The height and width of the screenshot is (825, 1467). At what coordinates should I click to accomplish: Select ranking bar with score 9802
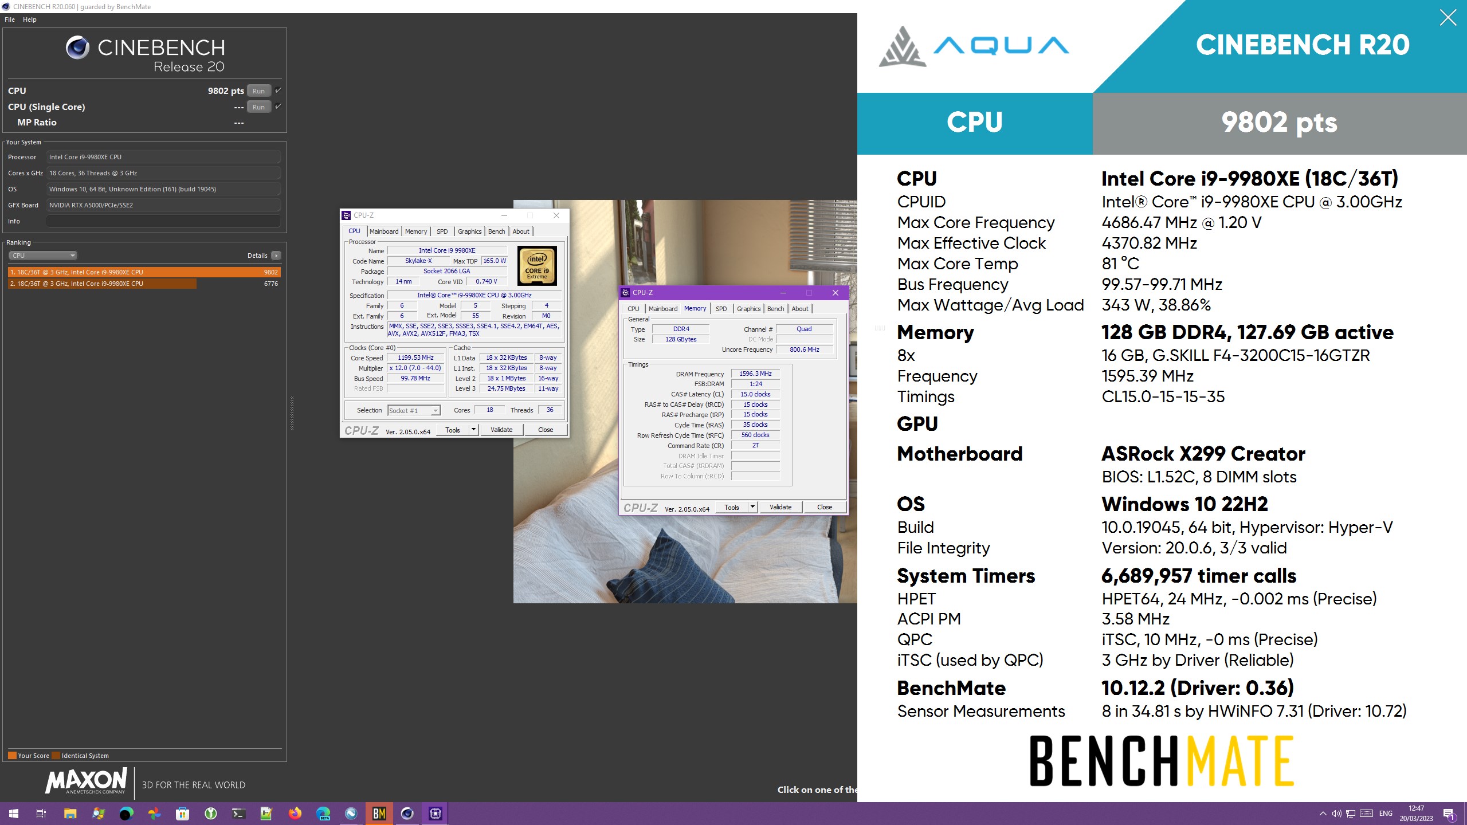(x=144, y=272)
